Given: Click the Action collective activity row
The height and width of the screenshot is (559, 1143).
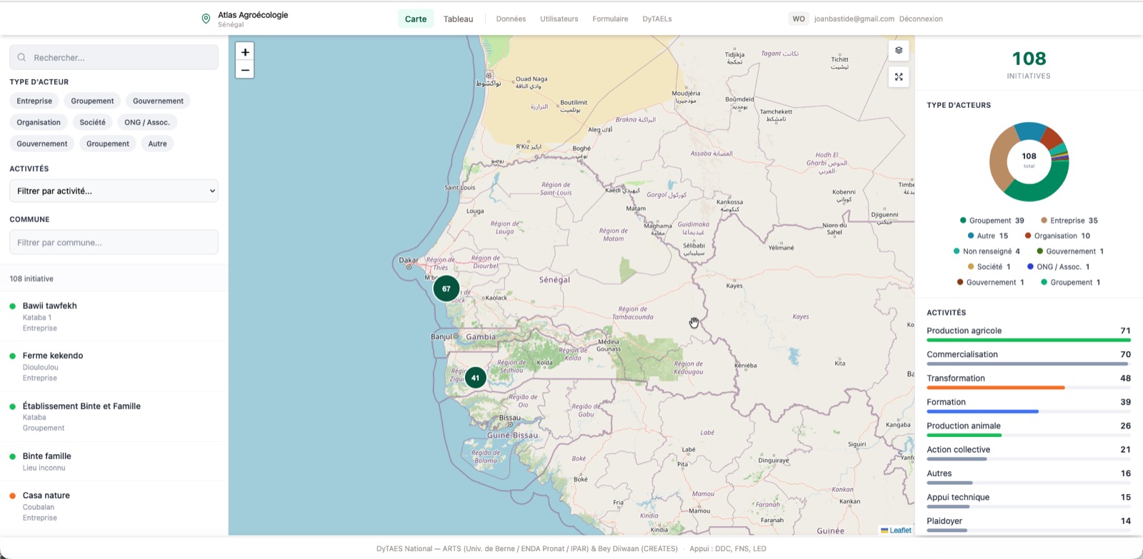Looking at the screenshot, I should (x=1029, y=453).
